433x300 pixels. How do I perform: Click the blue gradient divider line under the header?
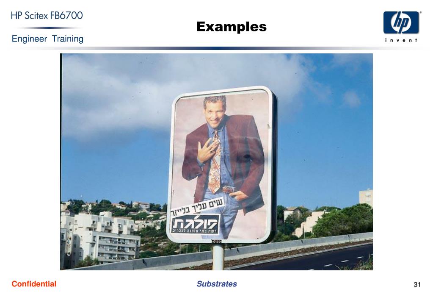217,48
